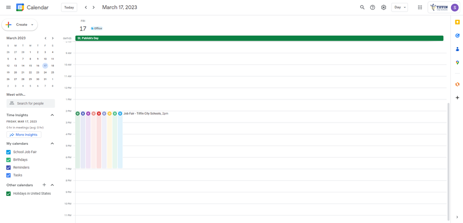Click the Today button
Image resolution: width=463 pixels, height=223 pixels.
click(x=69, y=7)
